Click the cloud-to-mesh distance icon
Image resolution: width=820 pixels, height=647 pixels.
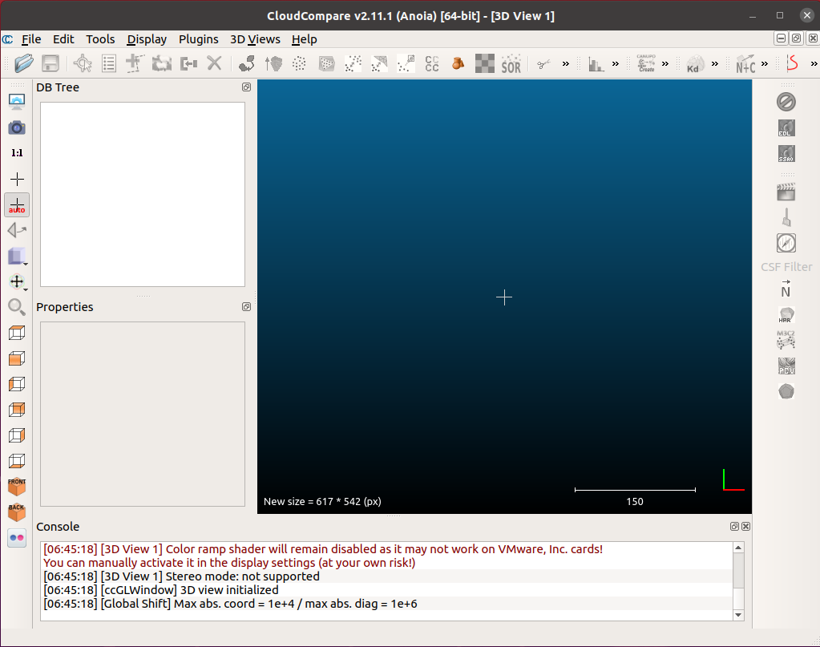379,64
